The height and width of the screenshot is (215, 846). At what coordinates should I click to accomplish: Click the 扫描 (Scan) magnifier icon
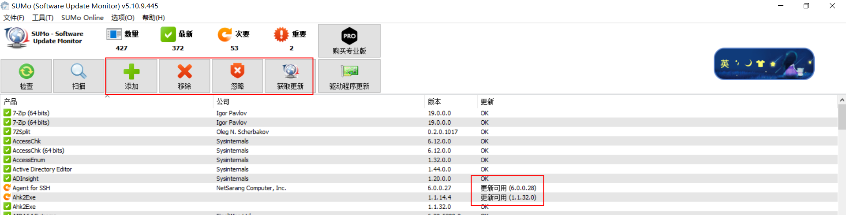pos(79,71)
